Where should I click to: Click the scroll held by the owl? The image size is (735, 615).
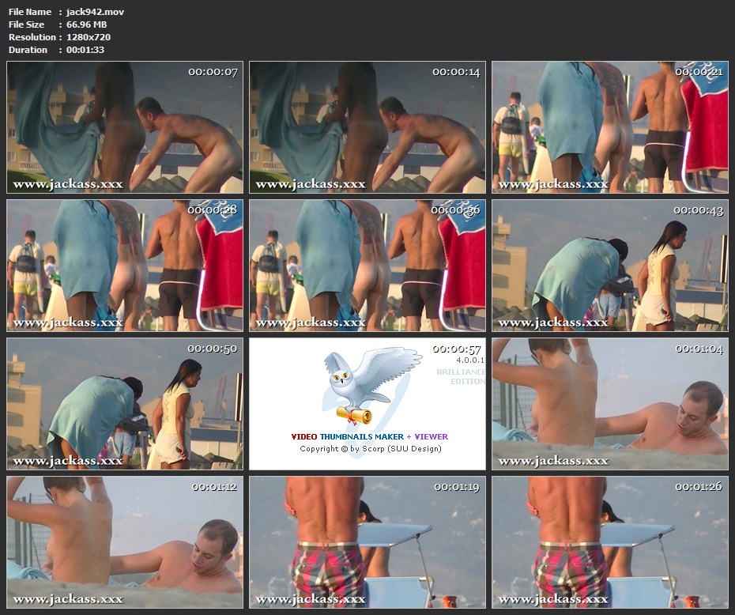point(354,414)
